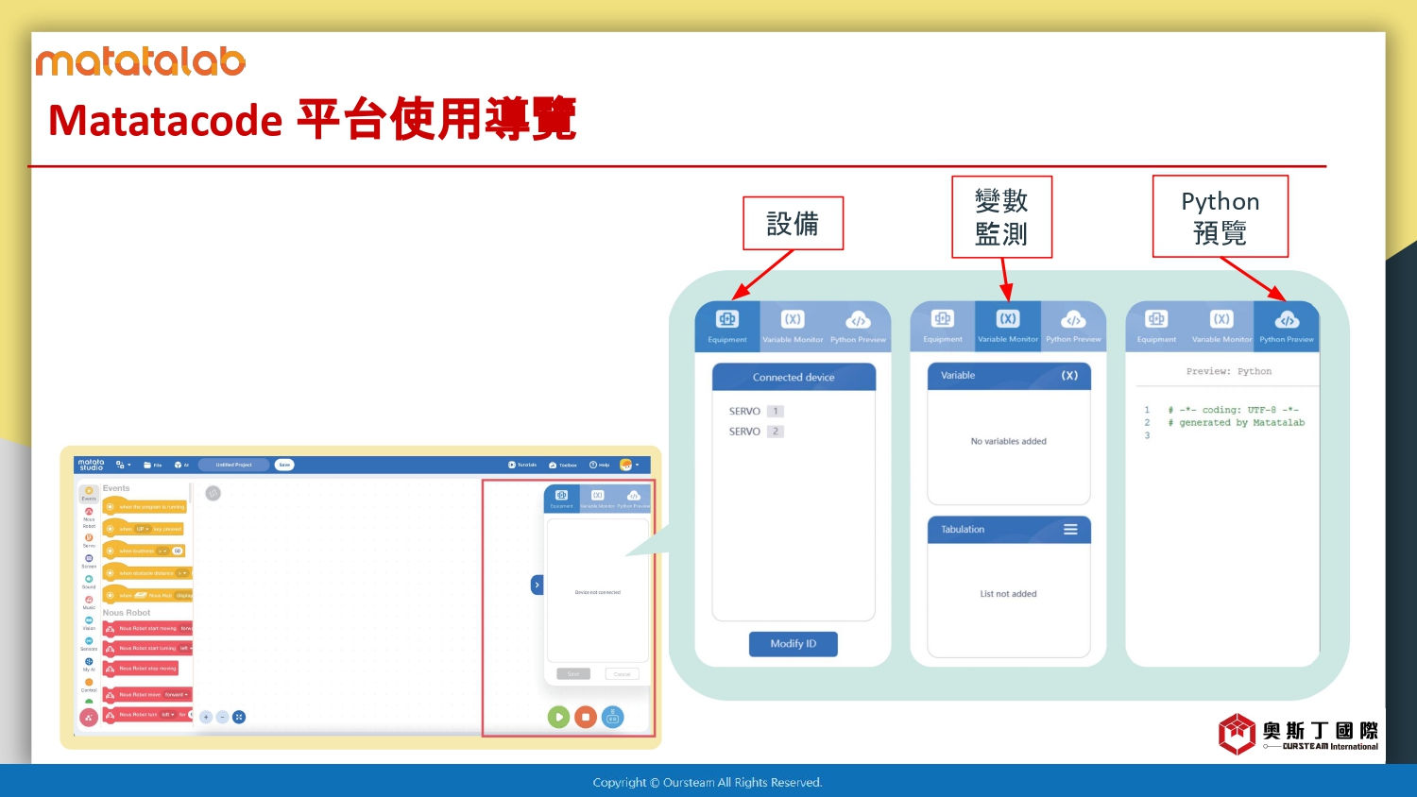Open the 'forward' dropdown in Nous Robot move block
Viewport: 1417px width, 797px height.
point(177,694)
